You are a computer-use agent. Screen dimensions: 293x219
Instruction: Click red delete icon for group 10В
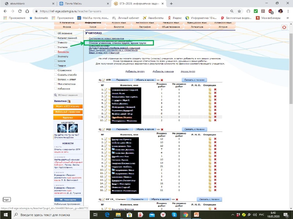(x=162, y=80)
